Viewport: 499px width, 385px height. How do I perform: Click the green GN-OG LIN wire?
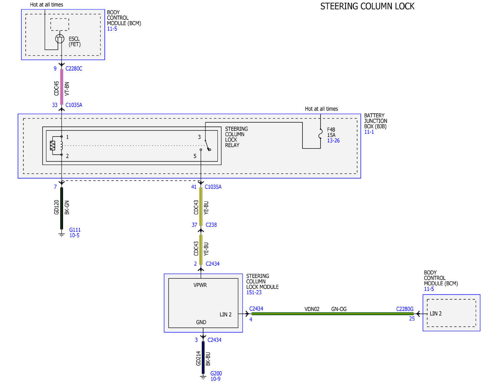point(333,314)
